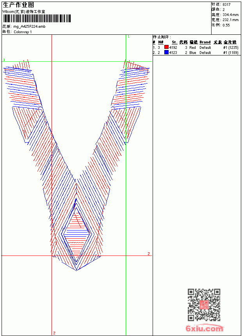The width and height of the screenshot is (242, 336).
Task: Select the height value 334.4mm
Action: pyautogui.click(x=230, y=15)
